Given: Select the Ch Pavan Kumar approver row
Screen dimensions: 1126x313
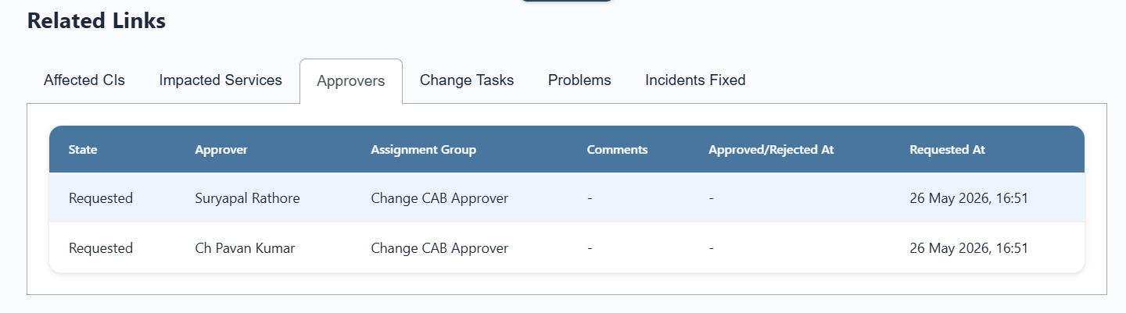Looking at the screenshot, I should (567, 248).
